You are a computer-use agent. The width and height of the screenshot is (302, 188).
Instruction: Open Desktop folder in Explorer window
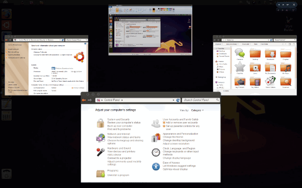point(255,53)
